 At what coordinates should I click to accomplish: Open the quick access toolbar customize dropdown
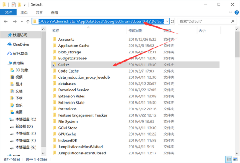24,5
